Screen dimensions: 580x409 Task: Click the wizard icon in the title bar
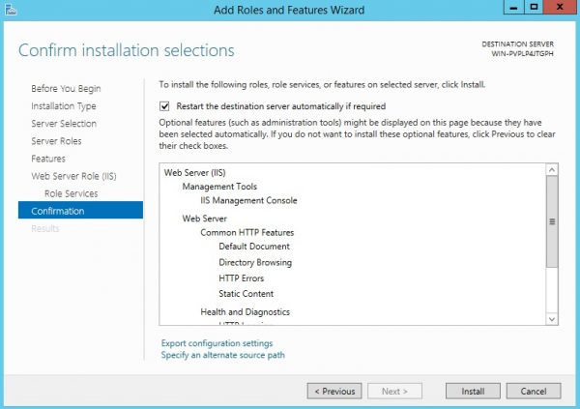click(11, 10)
